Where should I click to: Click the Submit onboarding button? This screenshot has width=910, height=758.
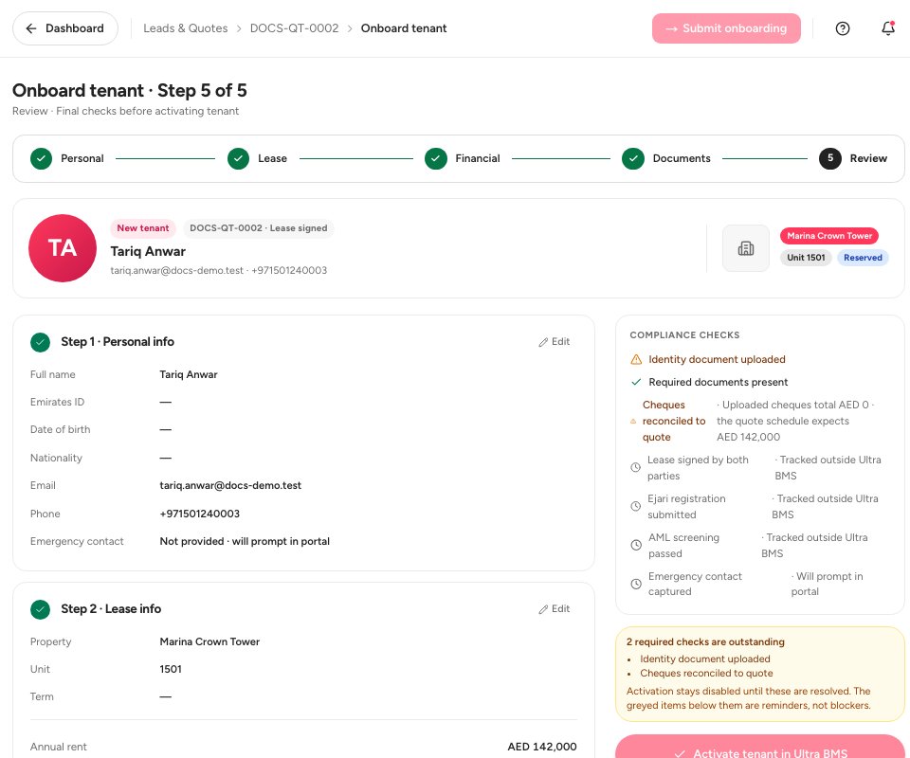pyautogui.click(x=726, y=28)
